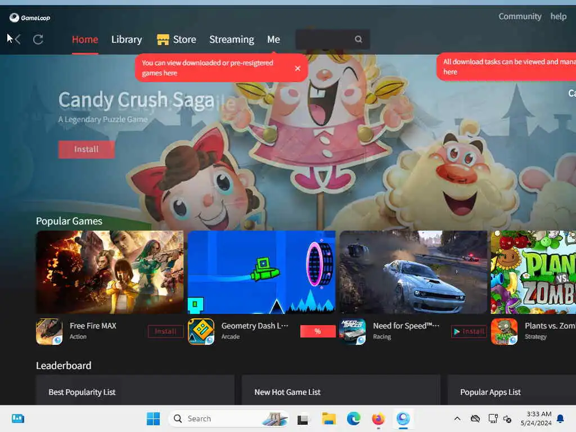Open the Me tab
The width and height of the screenshot is (576, 432).
[273, 39]
